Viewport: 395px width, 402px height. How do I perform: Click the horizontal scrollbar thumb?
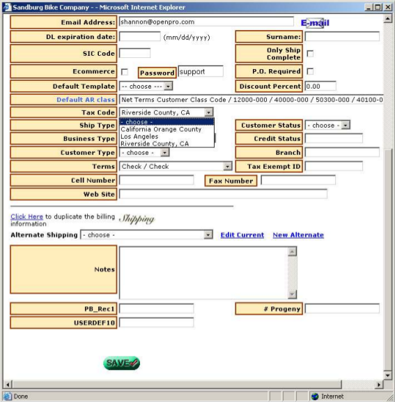[177, 385]
